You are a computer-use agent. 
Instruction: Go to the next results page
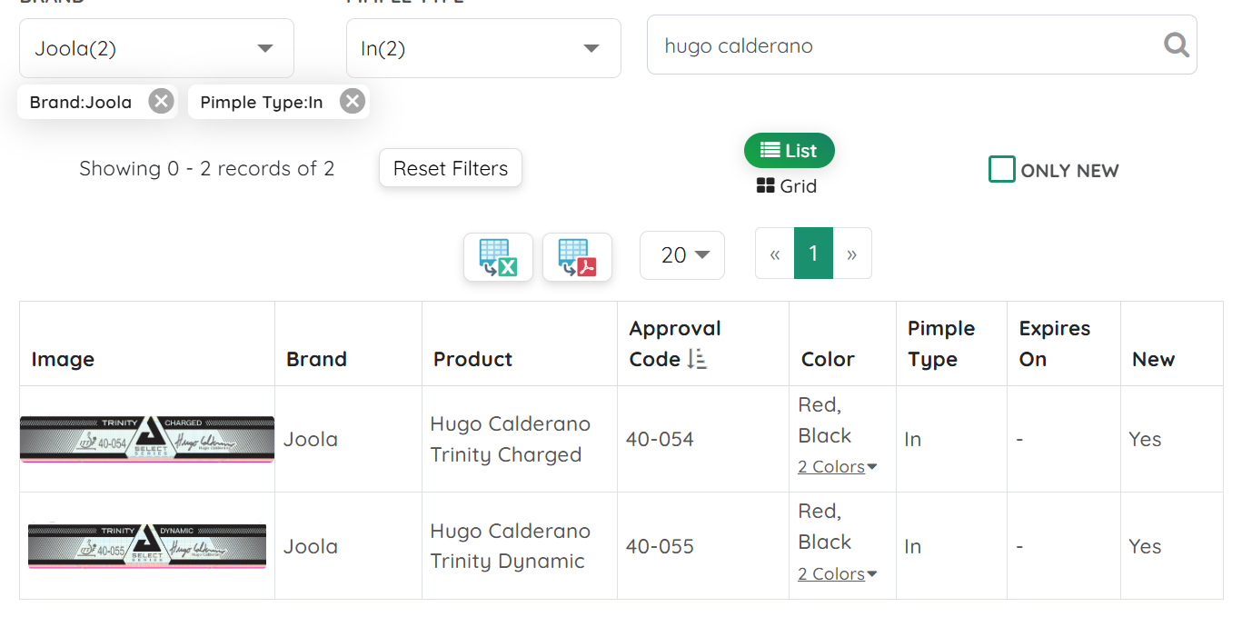pos(851,254)
